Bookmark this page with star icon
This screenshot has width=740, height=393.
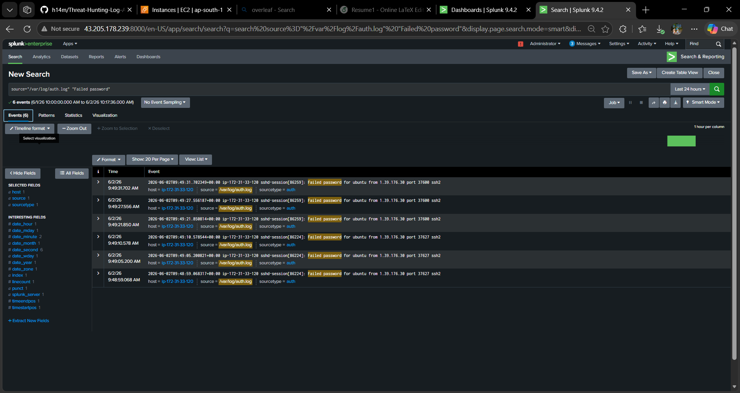pos(605,29)
